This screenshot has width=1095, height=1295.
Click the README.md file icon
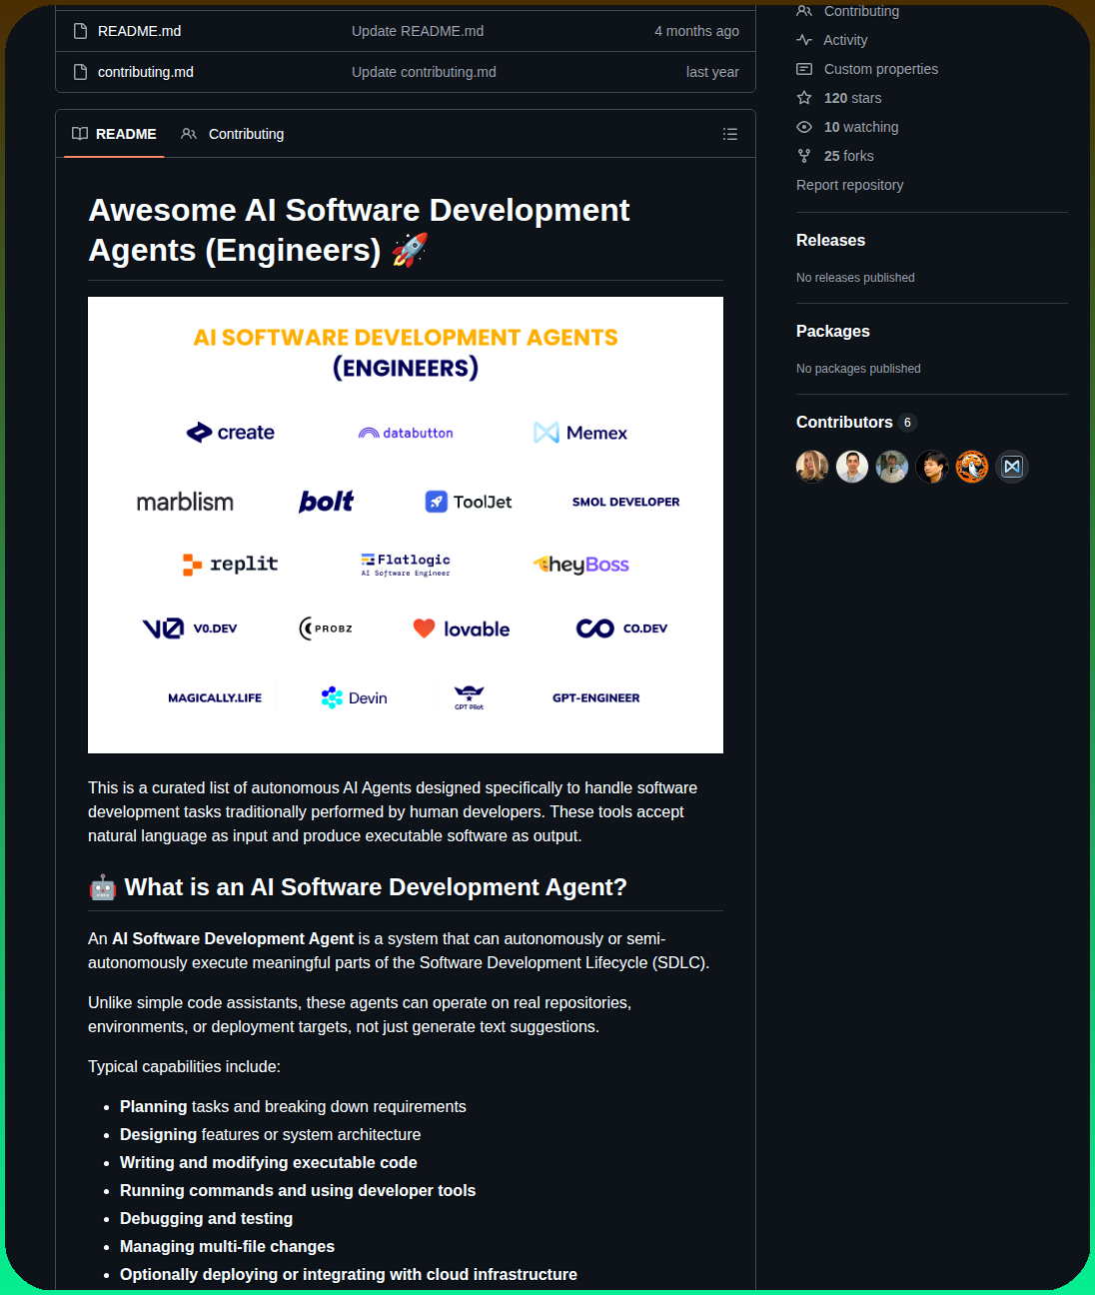click(x=80, y=31)
